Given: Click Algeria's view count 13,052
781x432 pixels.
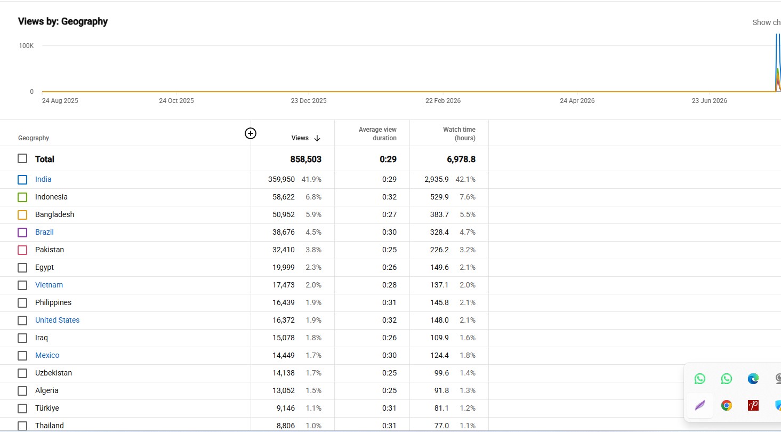Looking at the screenshot, I should point(284,390).
